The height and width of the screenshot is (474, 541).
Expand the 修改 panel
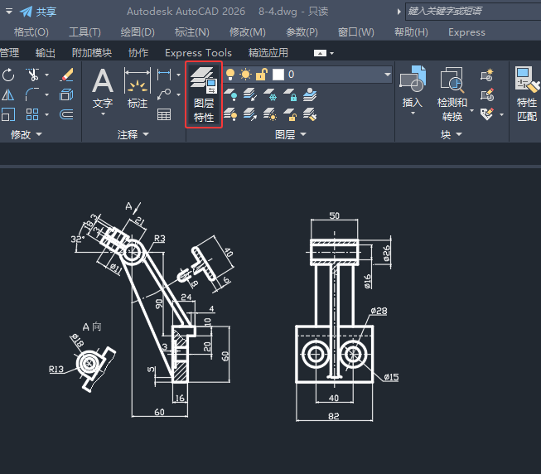click(27, 134)
